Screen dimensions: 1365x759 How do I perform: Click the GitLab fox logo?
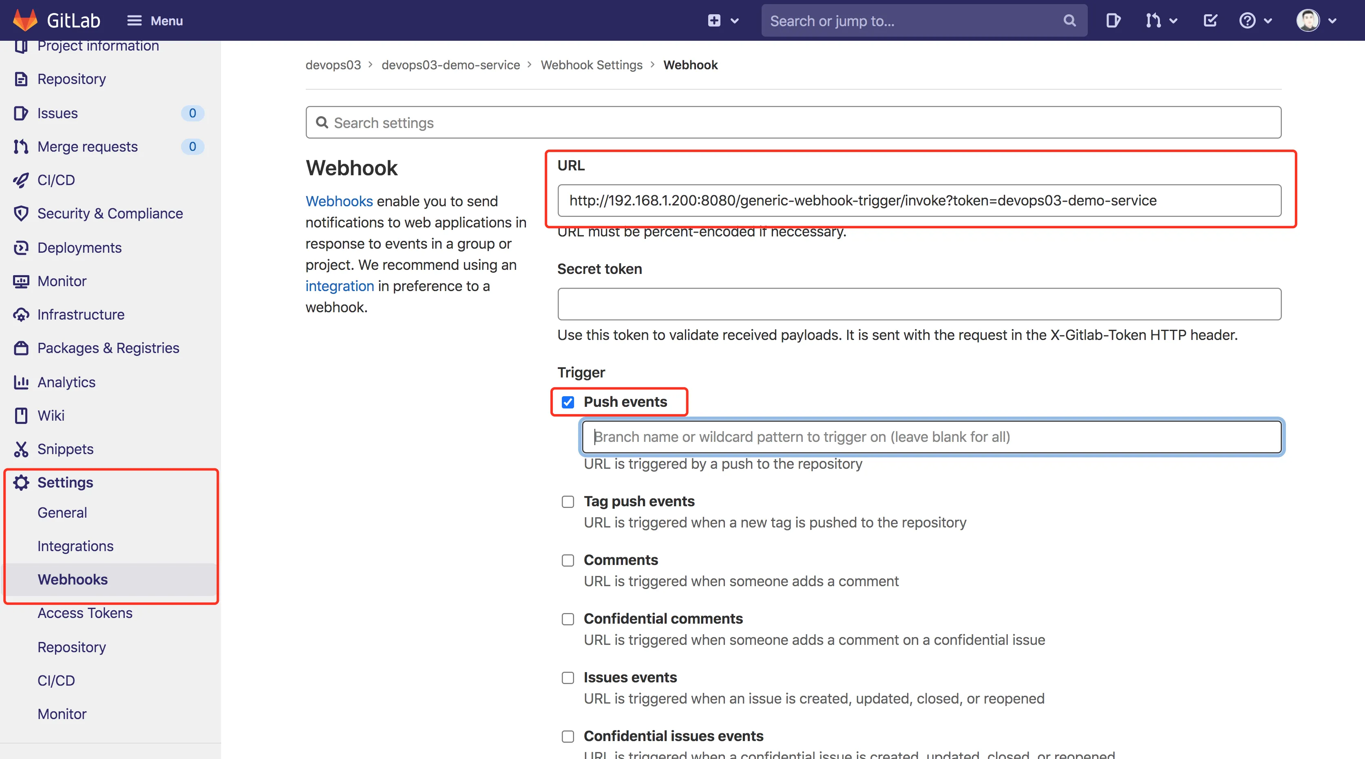[x=25, y=20]
